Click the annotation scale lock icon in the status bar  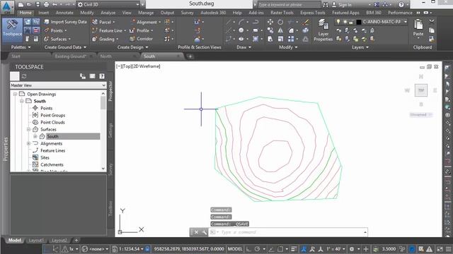click(147, 248)
